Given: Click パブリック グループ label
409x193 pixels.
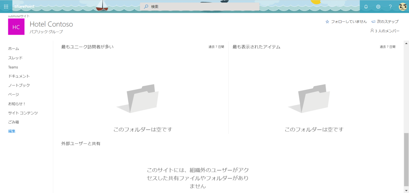Looking at the screenshot, I should point(46,32).
